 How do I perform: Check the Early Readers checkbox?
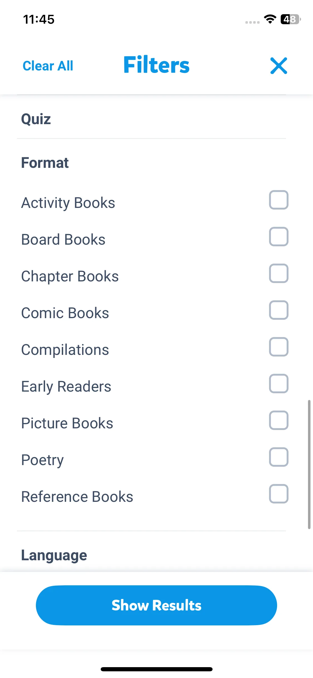(279, 384)
